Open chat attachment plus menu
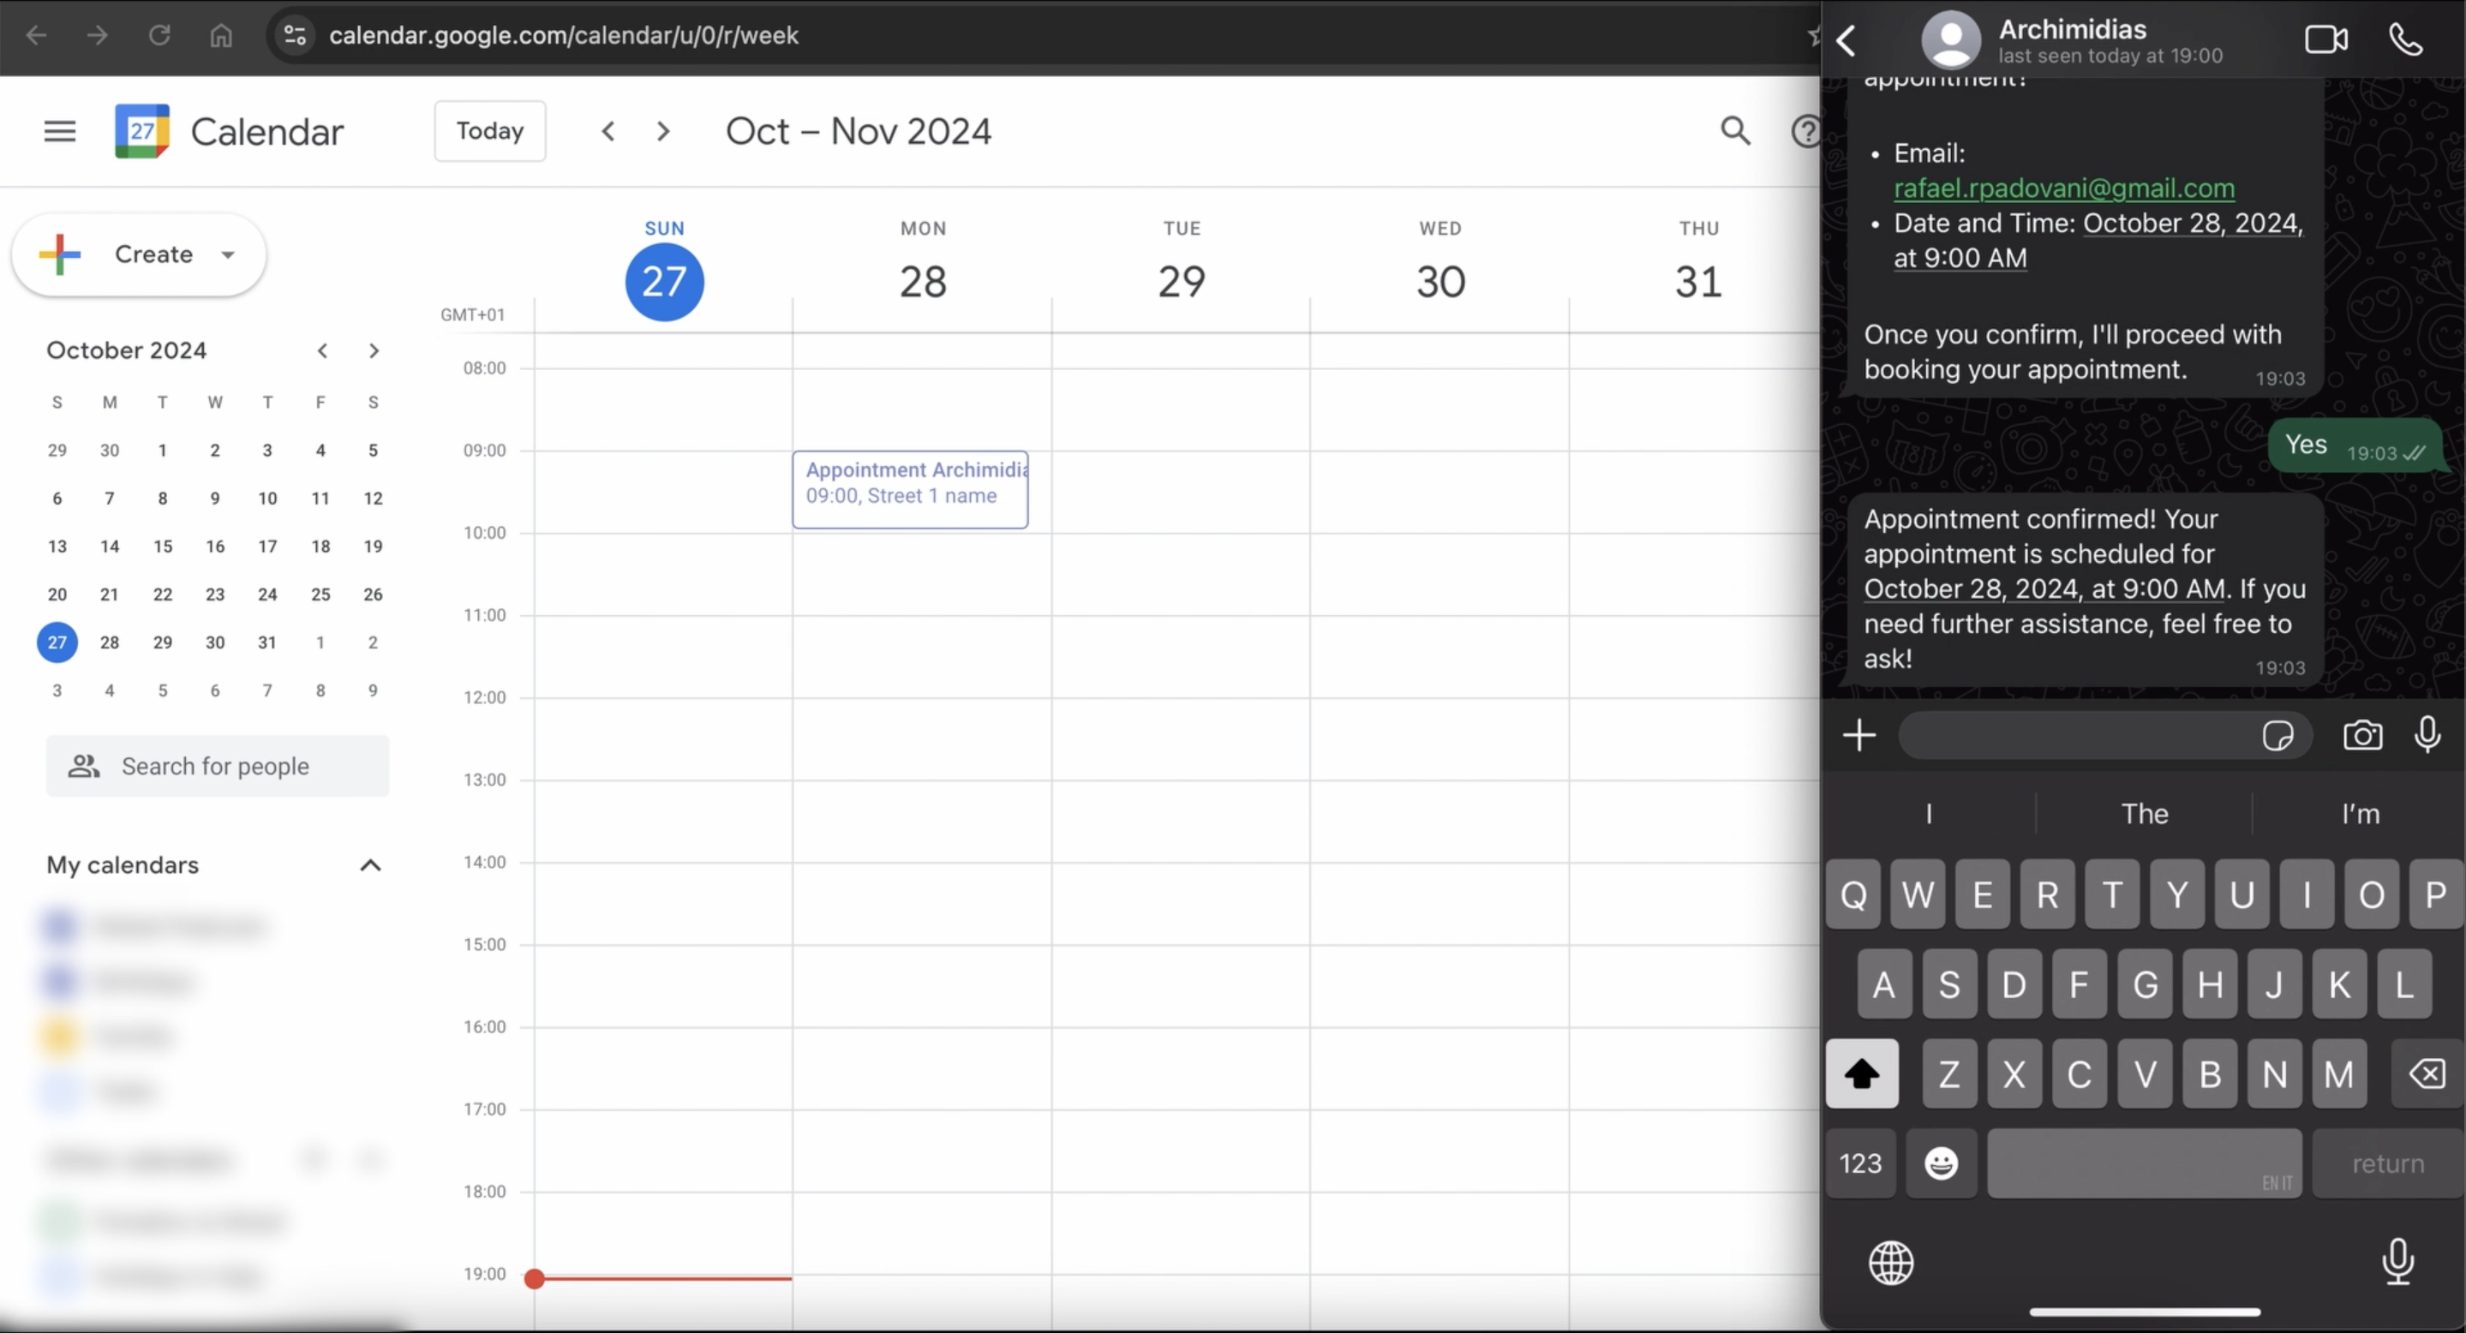The width and height of the screenshot is (2466, 1333). [x=1859, y=735]
